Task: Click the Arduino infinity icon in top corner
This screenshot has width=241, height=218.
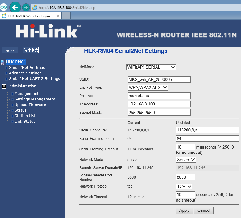Action: click(4, 7)
